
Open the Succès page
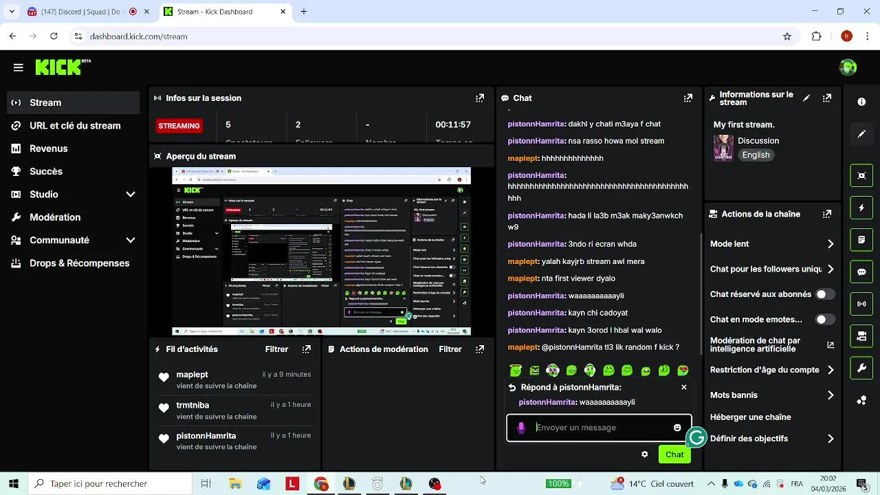point(74,171)
